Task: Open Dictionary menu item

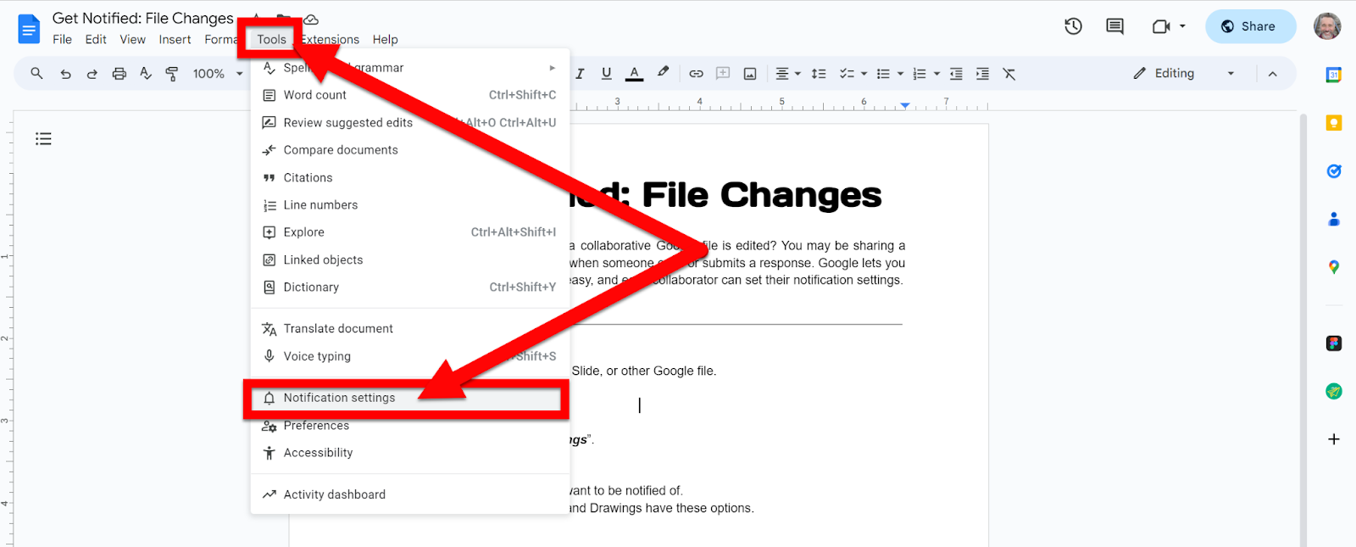Action: pos(410,287)
